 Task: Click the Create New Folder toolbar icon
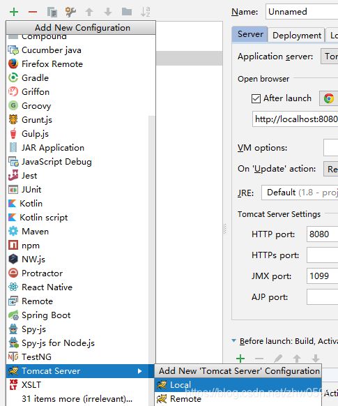(x=127, y=12)
